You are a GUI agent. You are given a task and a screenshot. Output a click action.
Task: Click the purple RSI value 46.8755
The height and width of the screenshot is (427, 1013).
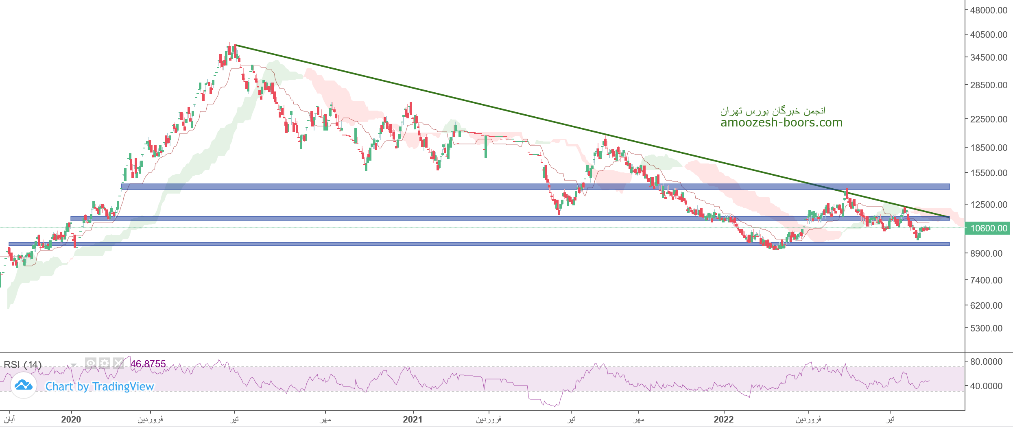click(x=148, y=364)
